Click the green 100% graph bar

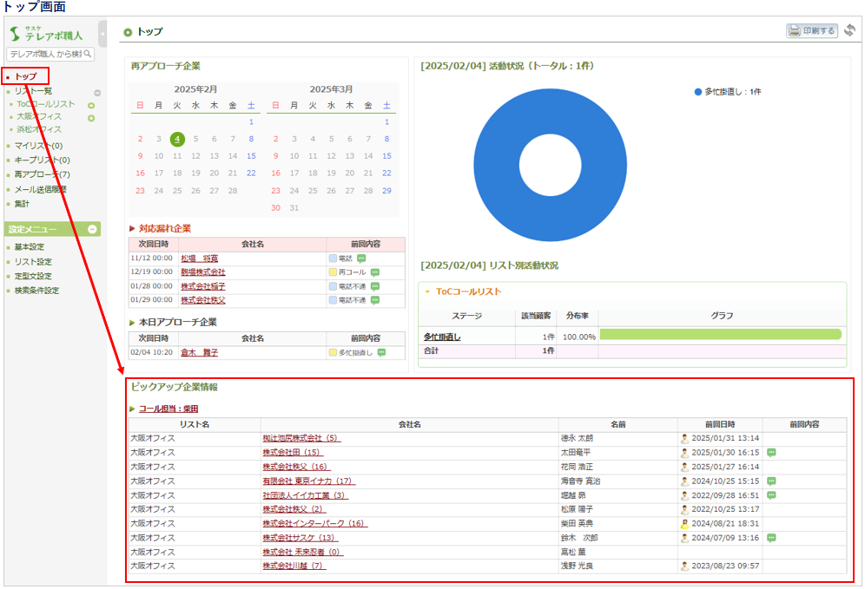(721, 335)
